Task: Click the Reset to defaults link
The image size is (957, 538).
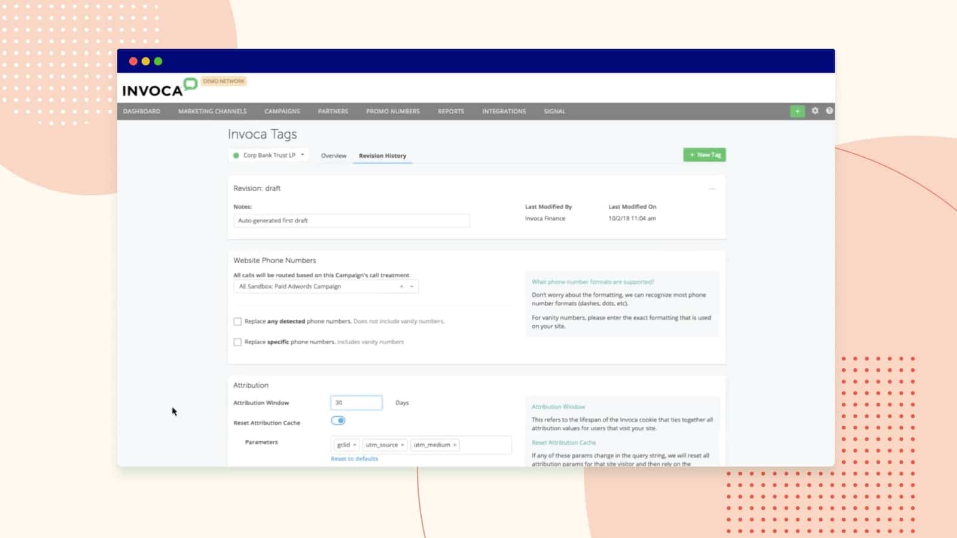Action: click(353, 458)
